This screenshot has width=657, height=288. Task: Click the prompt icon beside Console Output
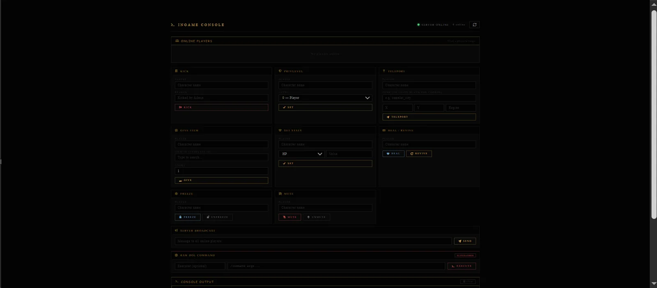[177, 281]
